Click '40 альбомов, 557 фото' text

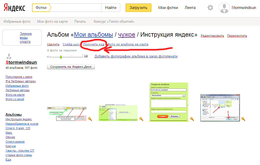(21, 68)
